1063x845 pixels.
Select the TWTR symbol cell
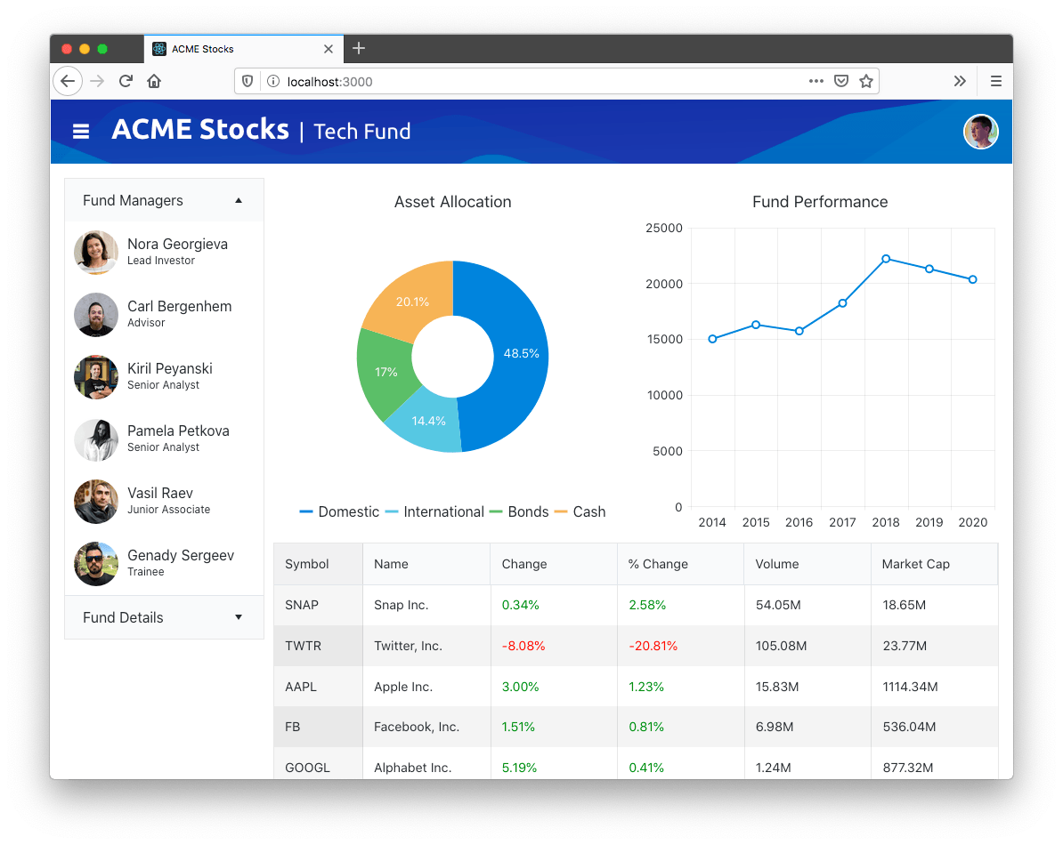[318, 646]
